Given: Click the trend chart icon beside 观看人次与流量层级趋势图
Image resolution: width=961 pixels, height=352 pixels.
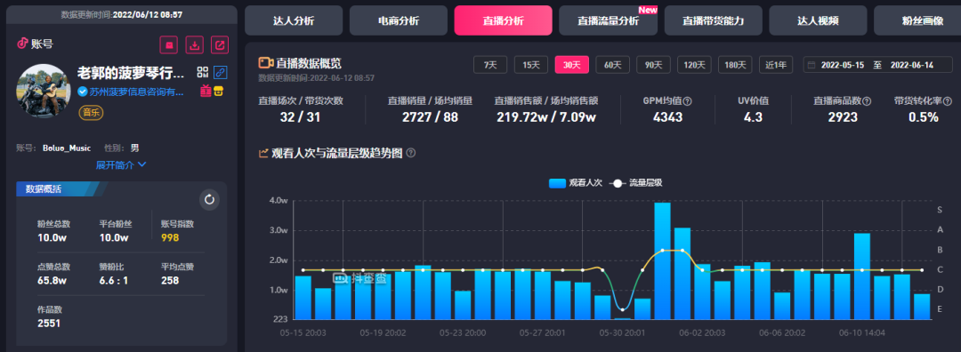Looking at the screenshot, I should click(264, 153).
